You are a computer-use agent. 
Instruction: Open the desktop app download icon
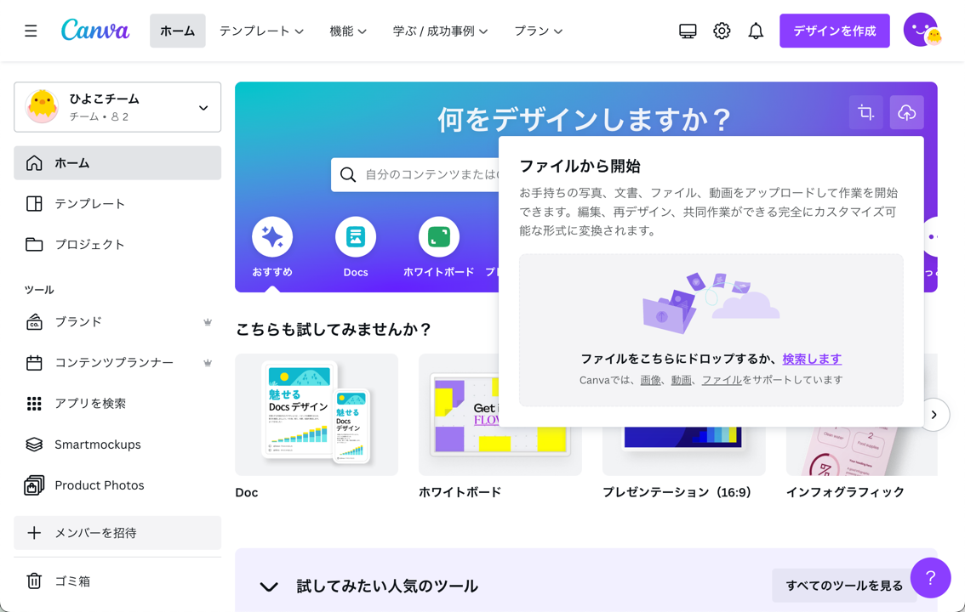pyautogui.click(x=688, y=31)
